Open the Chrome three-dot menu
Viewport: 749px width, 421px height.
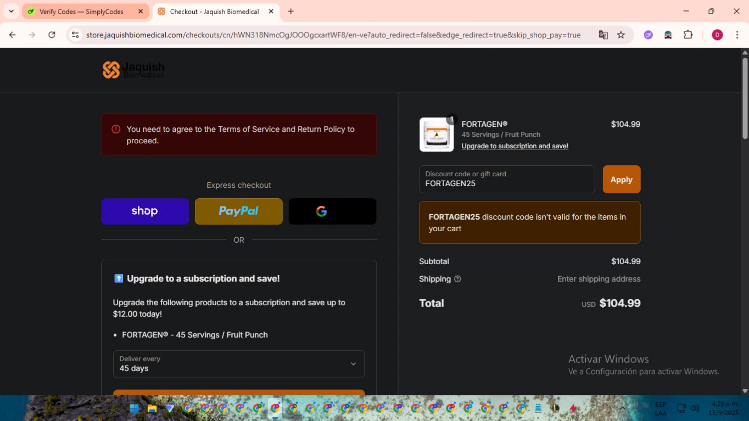click(x=737, y=35)
